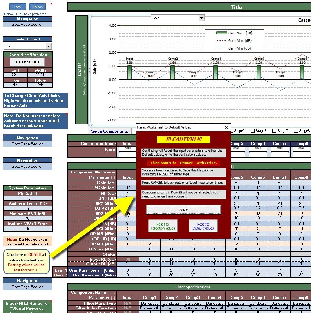Click the COAX icon under Comp6
Viewport: 311px width, 313px height.
(x=258, y=151)
